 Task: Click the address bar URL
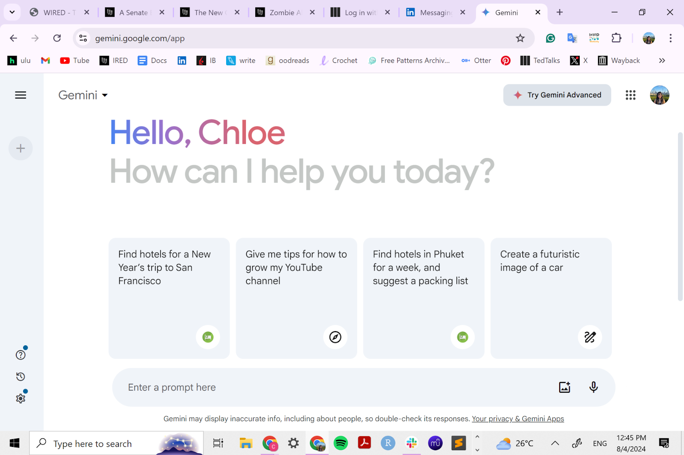140,38
